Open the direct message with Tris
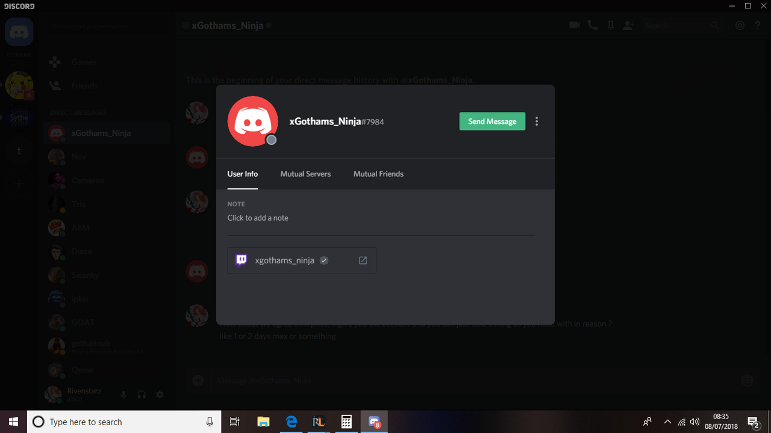 point(107,204)
